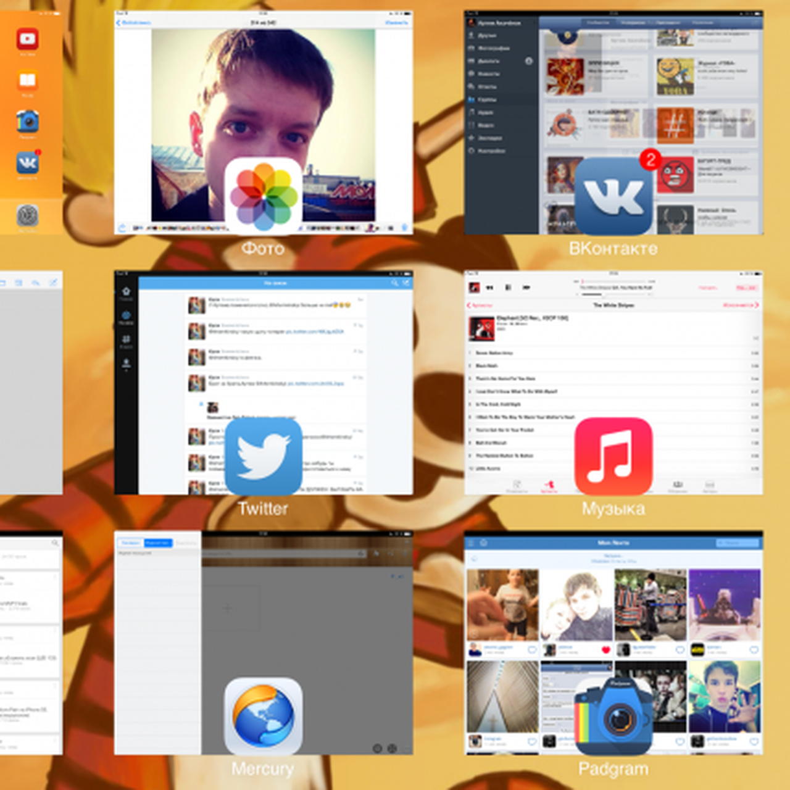Click the Mercury label
Screen dimensions: 790x790
click(x=263, y=769)
